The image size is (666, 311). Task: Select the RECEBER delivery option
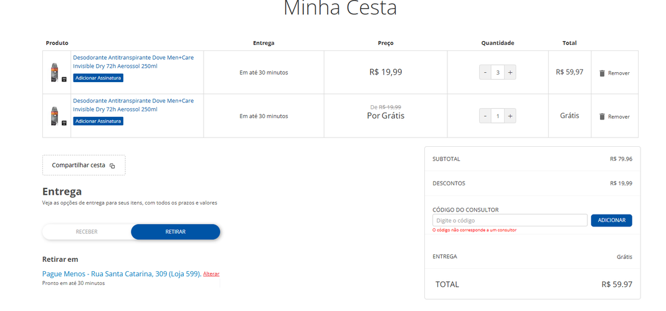pyautogui.click(x=87, y=231)
